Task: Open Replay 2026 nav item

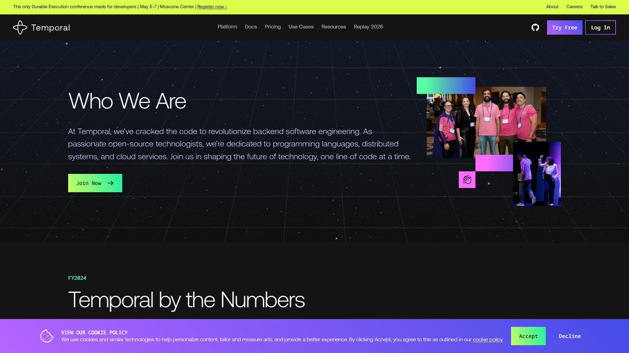Action: pyautogui.click(x=368, y=27)
